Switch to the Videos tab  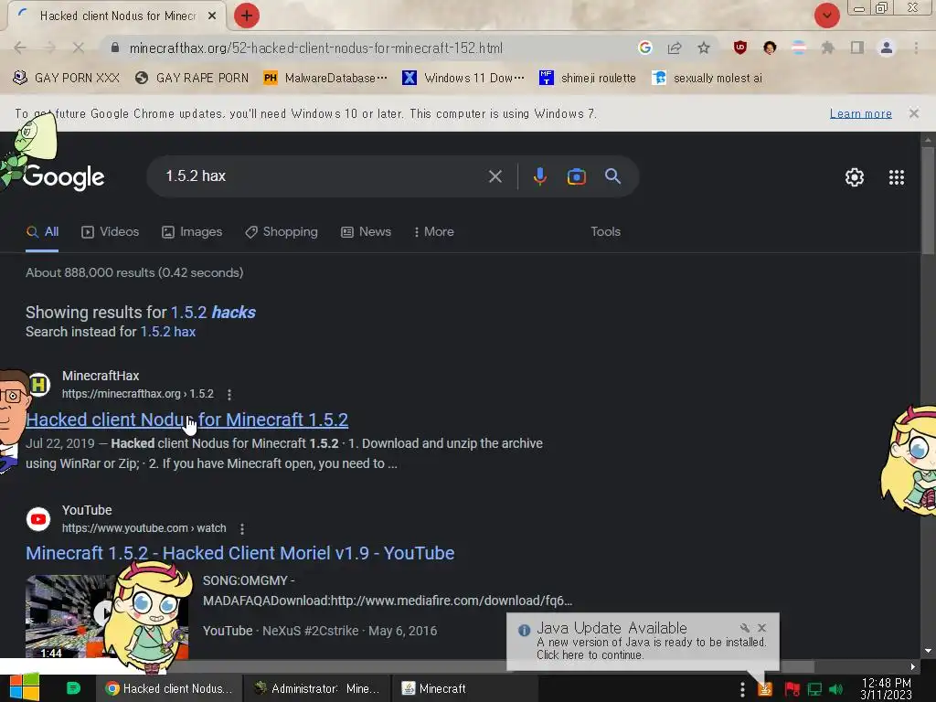[111, 231]
